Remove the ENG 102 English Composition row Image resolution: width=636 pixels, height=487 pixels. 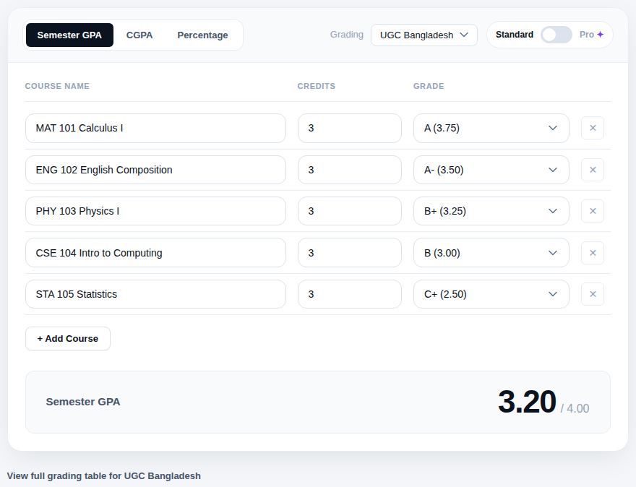click(x=592, y=170)
